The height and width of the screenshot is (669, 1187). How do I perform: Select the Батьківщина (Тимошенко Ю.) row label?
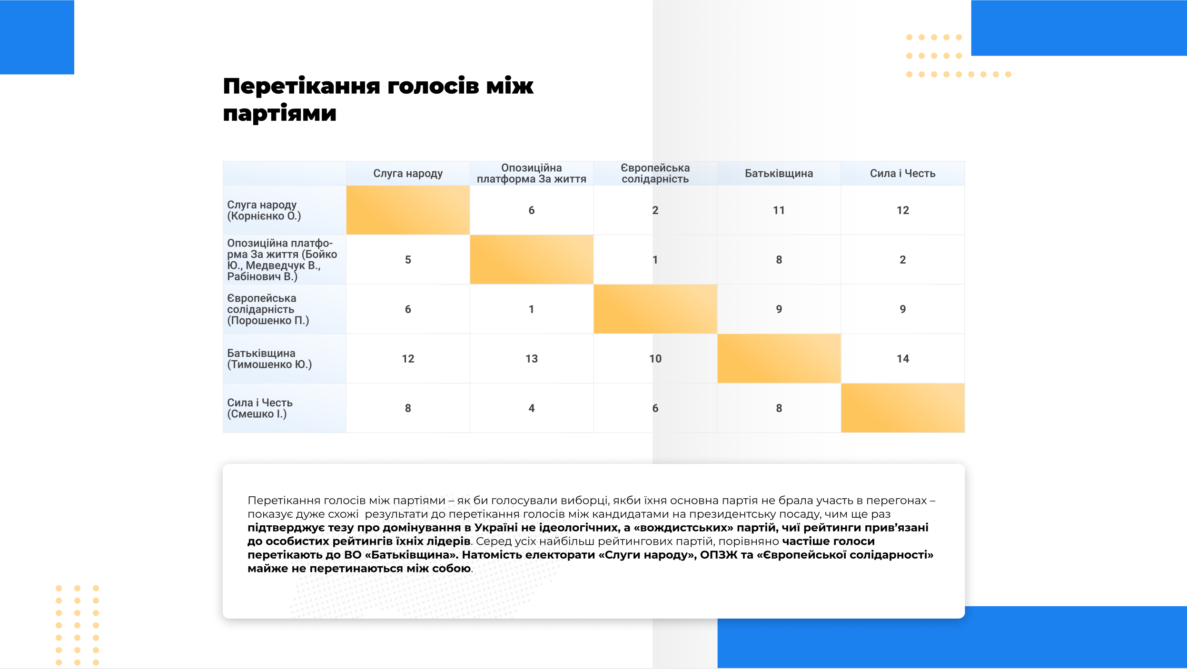269,359
